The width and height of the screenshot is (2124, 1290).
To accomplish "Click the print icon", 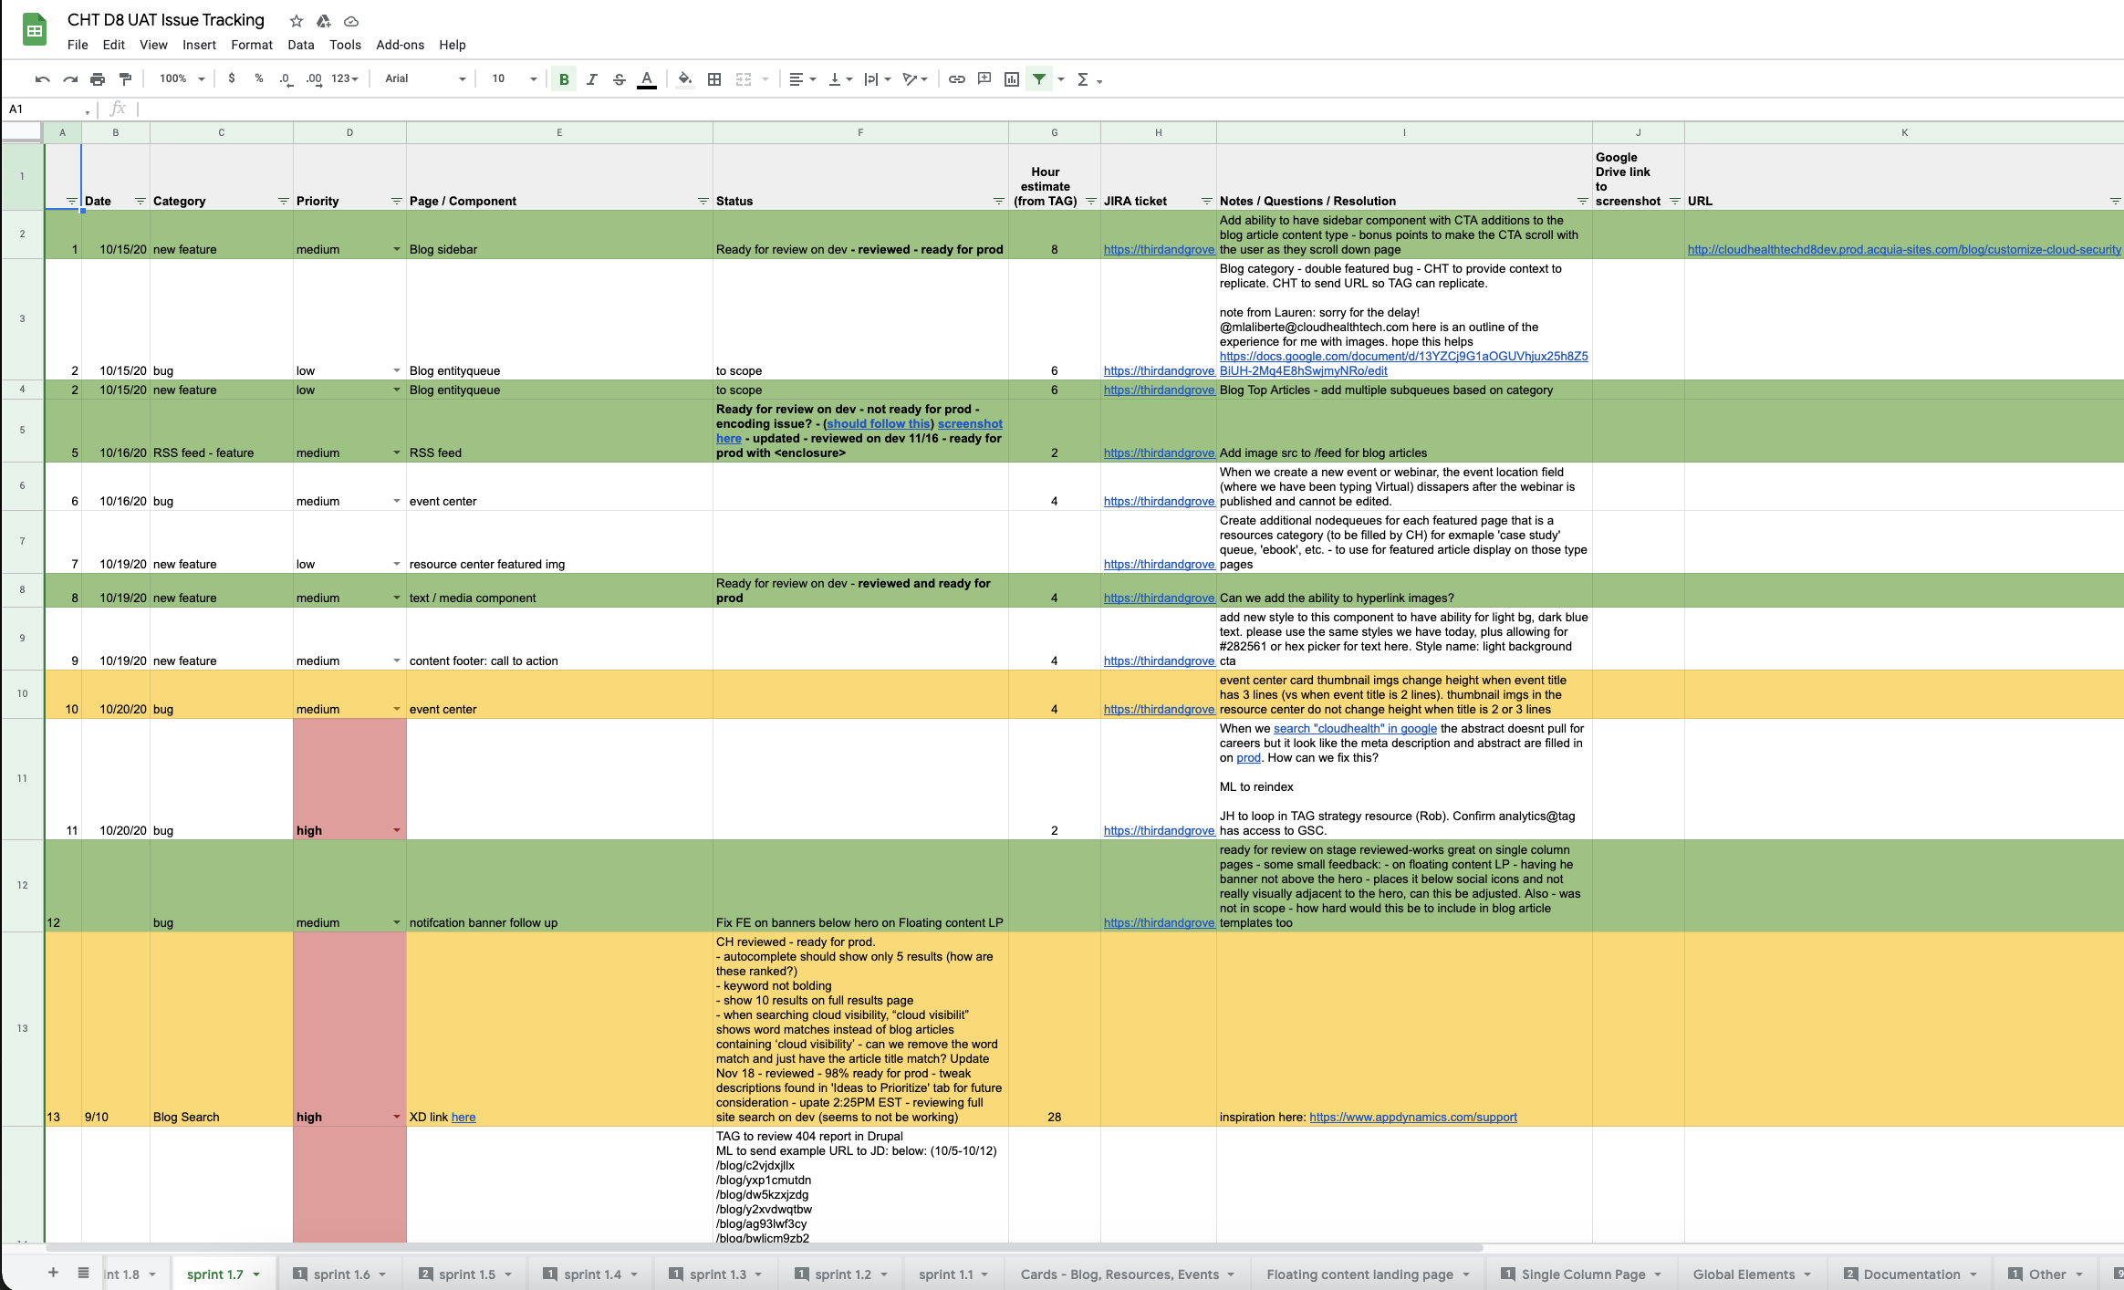I will click(x=98, y=79).
